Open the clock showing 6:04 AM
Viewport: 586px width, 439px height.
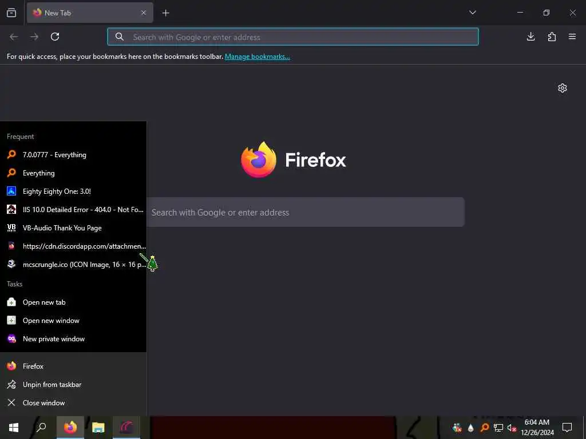point(537,428)
